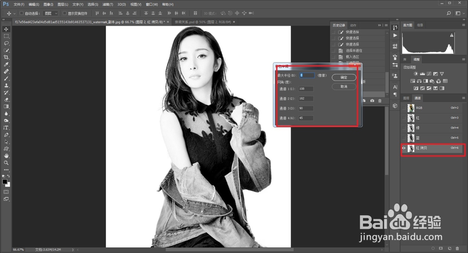The image size is (468, 253).
Task: Collapse History panel with double-arrow icon
Action: [380, 25]
